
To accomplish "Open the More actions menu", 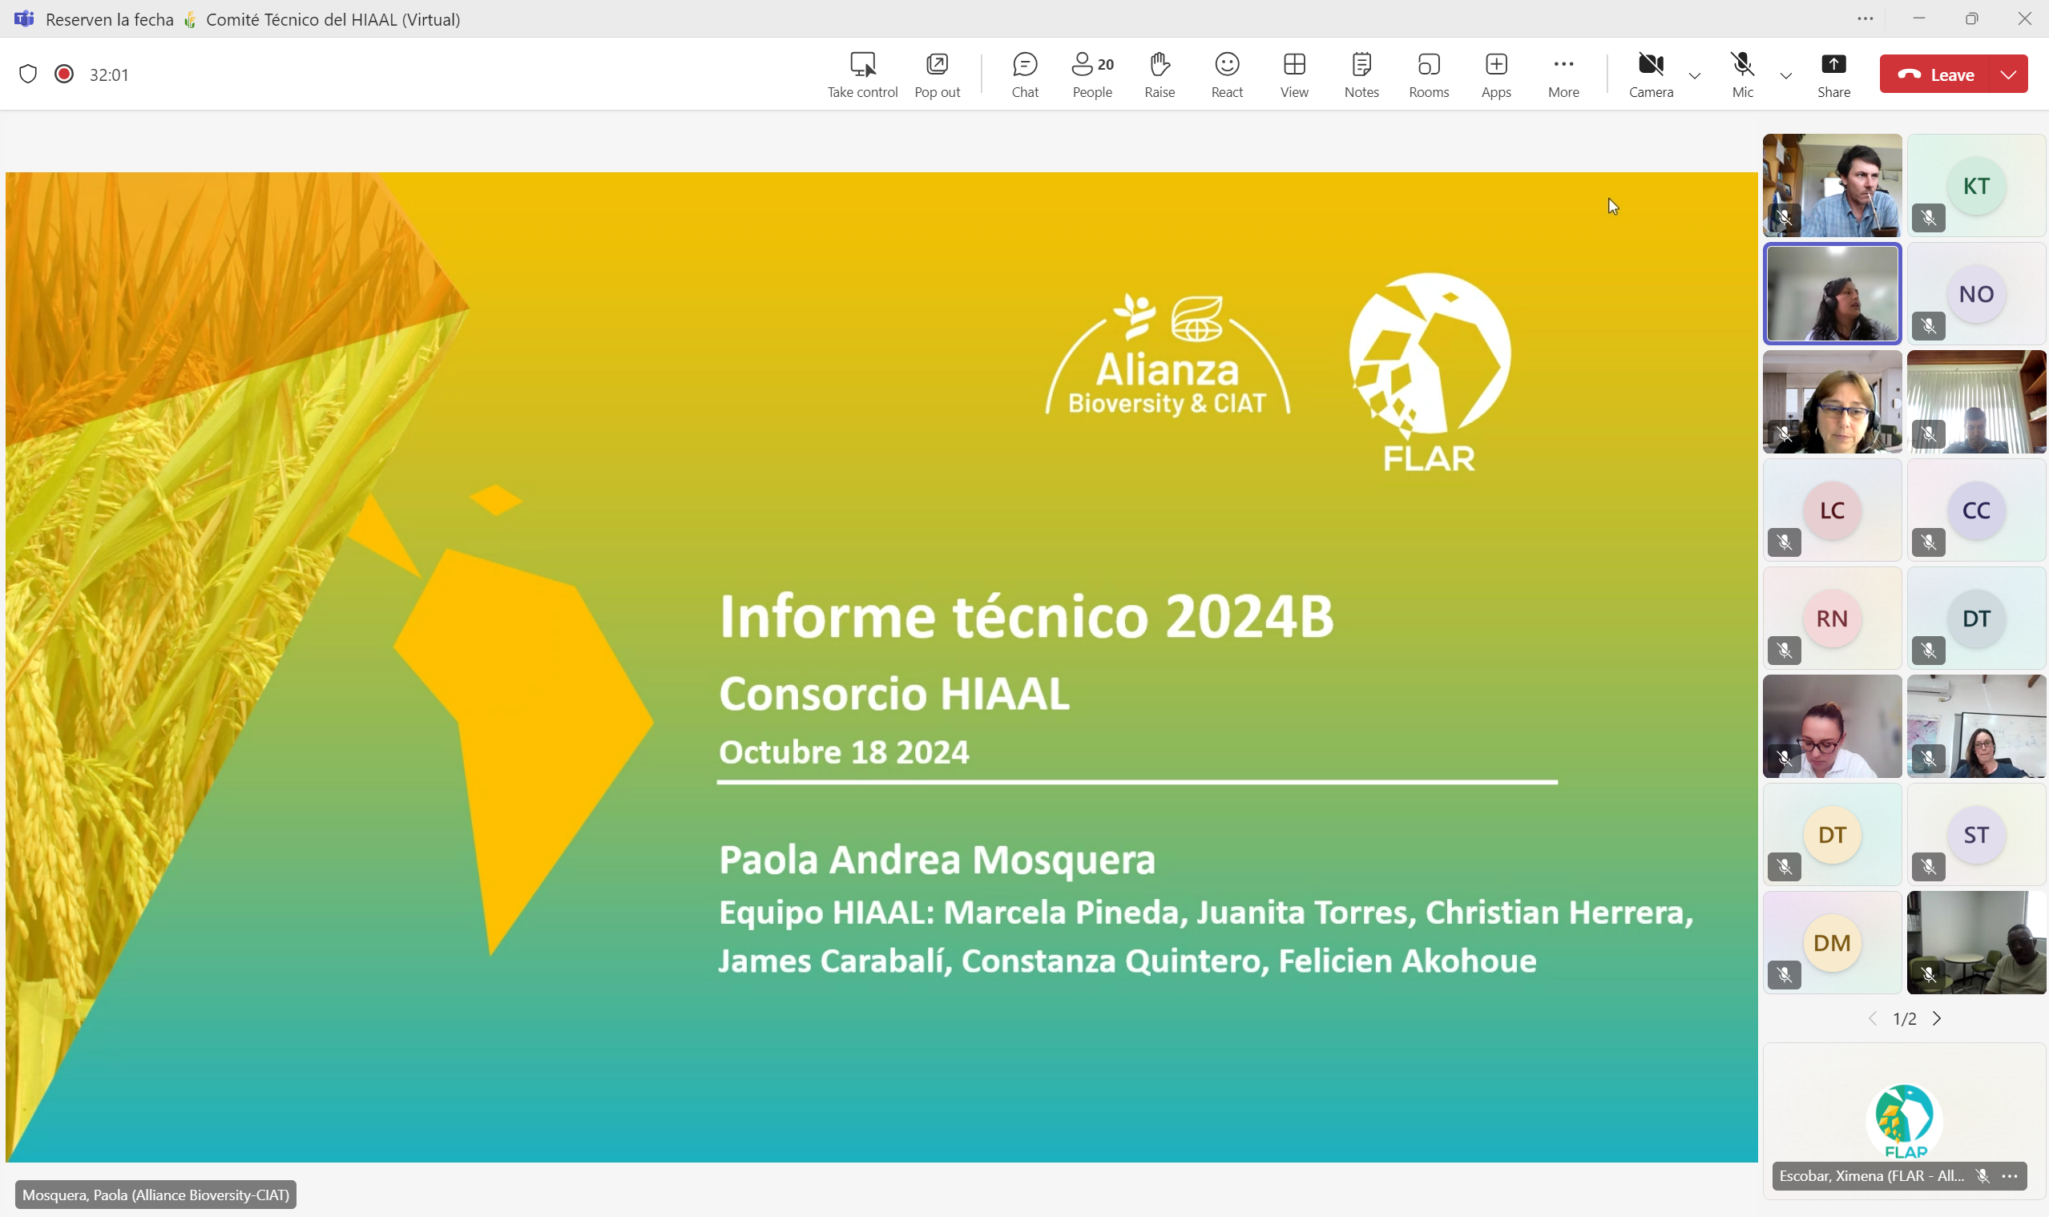I will point(1563,75).
